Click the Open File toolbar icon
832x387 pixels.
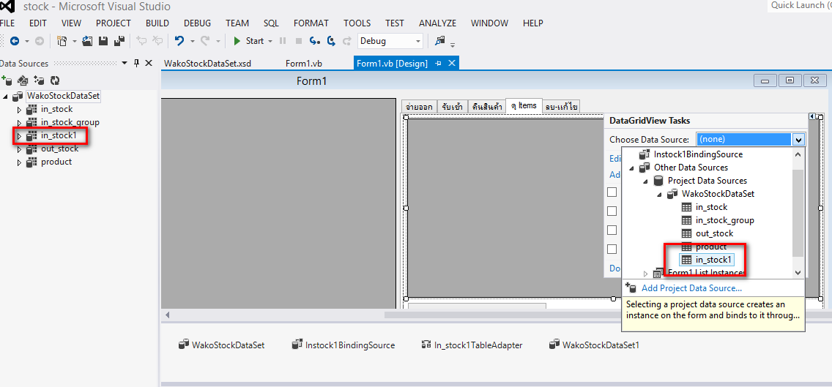(x=88, y=41)
